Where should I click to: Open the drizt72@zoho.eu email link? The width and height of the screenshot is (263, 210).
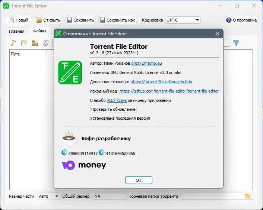(147, 63)
